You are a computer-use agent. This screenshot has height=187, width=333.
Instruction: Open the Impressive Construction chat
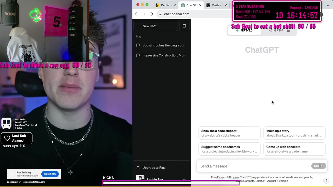tap(162, 55)
